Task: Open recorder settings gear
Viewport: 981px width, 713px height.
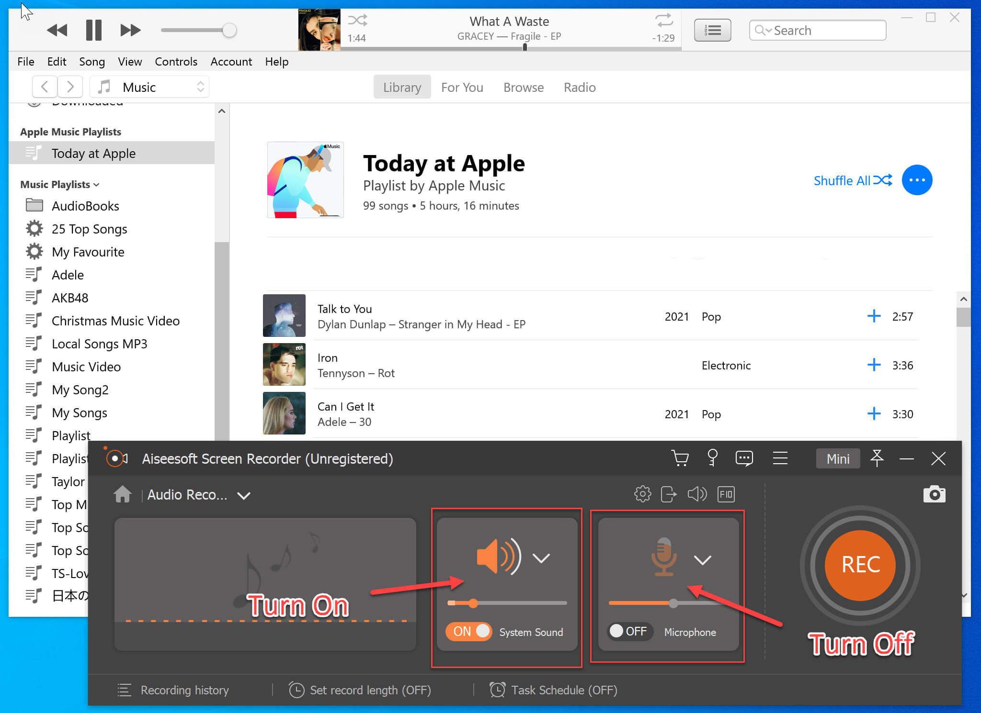Action: [642, 494]
